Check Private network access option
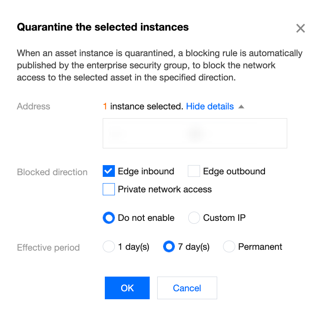This screenshot has height=316, width=322. 109,189
